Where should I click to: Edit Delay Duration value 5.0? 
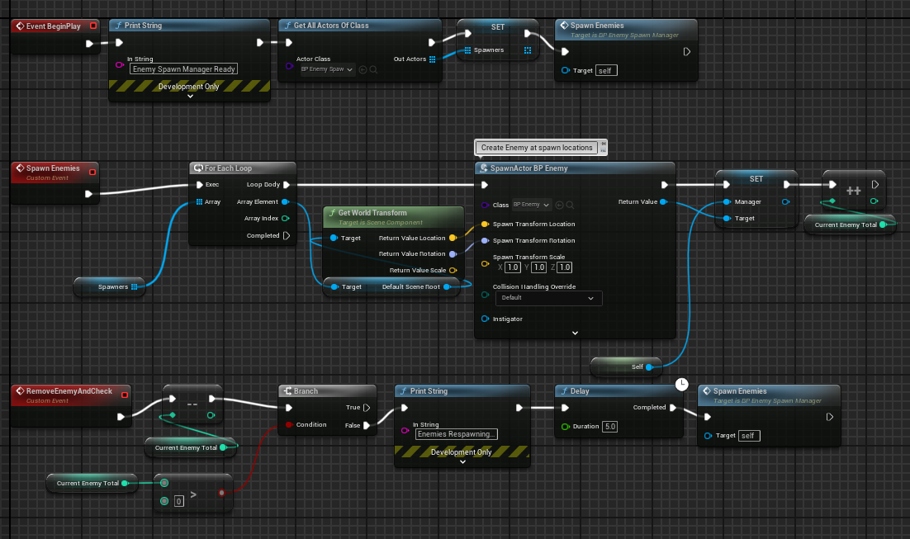pos(610,427)
